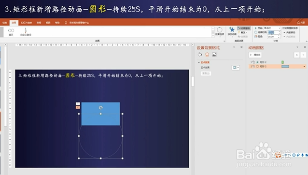
Task: Open the 触发 trigger dropdown
Action: click(243, 32)
